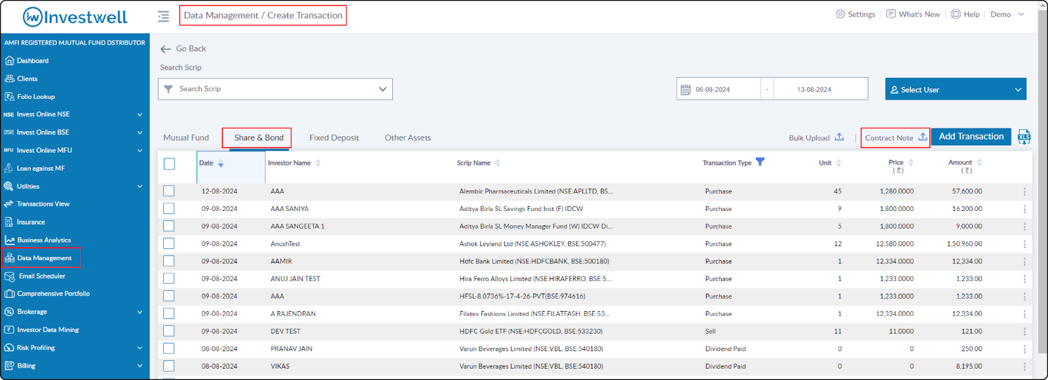Open the Search Scrip dropdown

click(x=275, y=89)
